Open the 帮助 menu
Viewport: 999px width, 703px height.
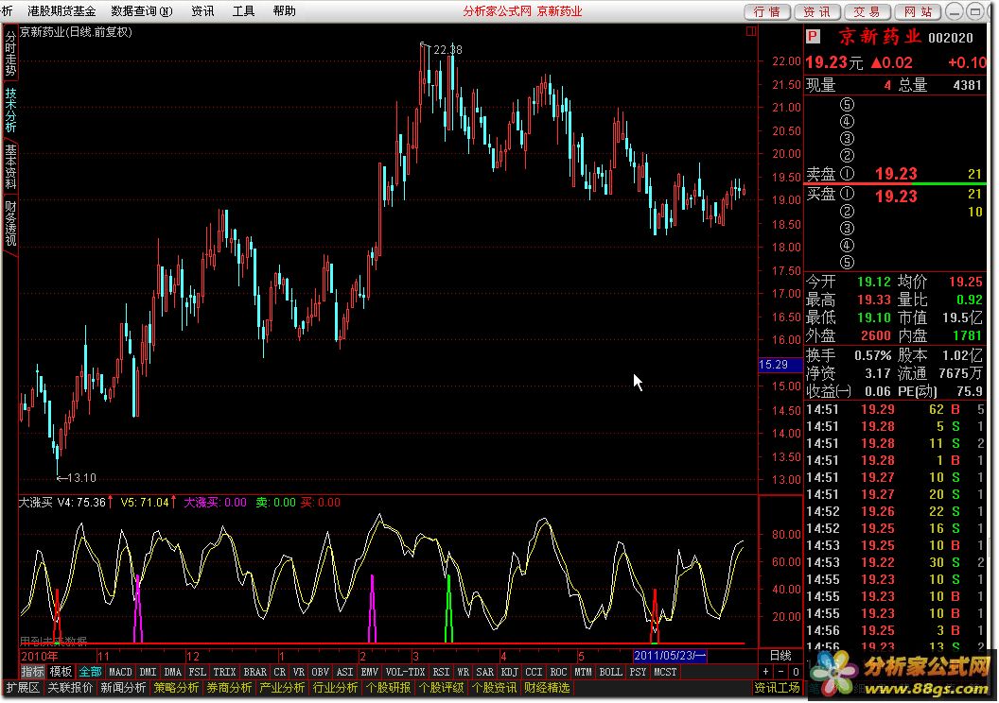[x=284, y=11]
